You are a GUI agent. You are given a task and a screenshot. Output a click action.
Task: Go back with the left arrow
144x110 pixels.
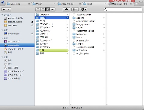[4, 9]
